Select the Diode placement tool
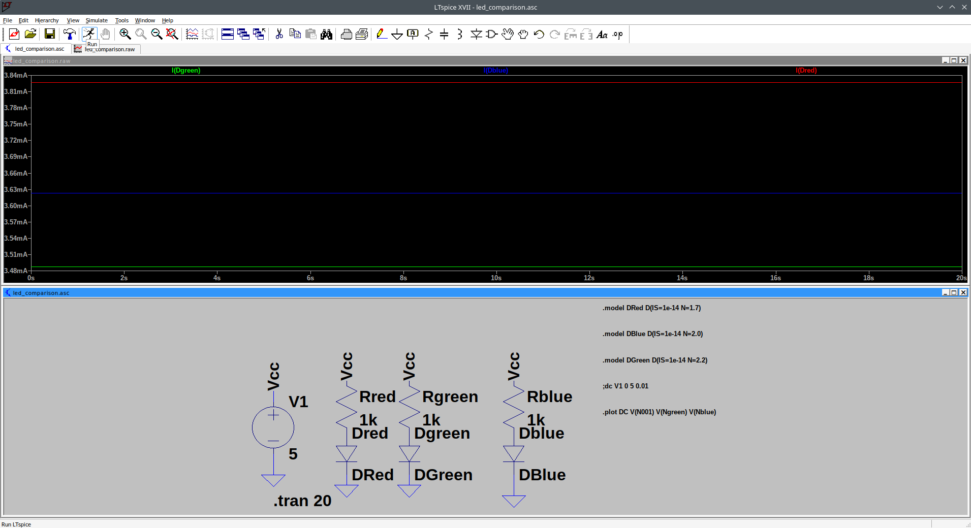971x528 pixels. 476,34
